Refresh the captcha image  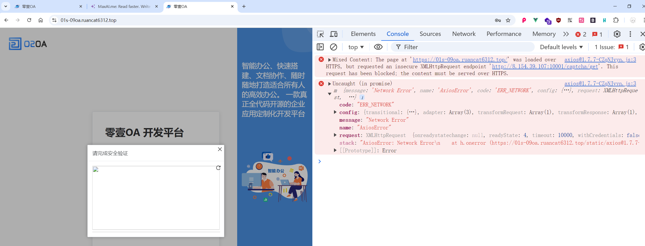[x=218, y=168]
